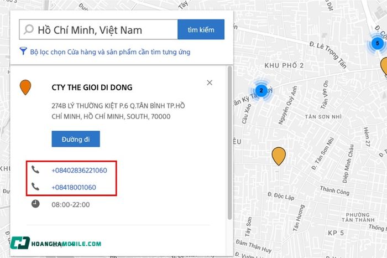Click the magnifier icon in search box

pos(29,29)
